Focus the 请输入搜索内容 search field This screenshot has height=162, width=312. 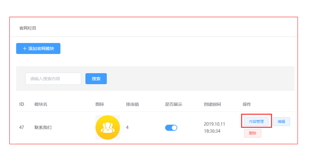click(53, 79)
